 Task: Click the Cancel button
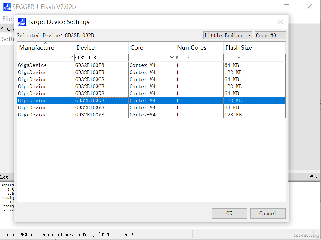pyautogui.click(x=268, y=213)
